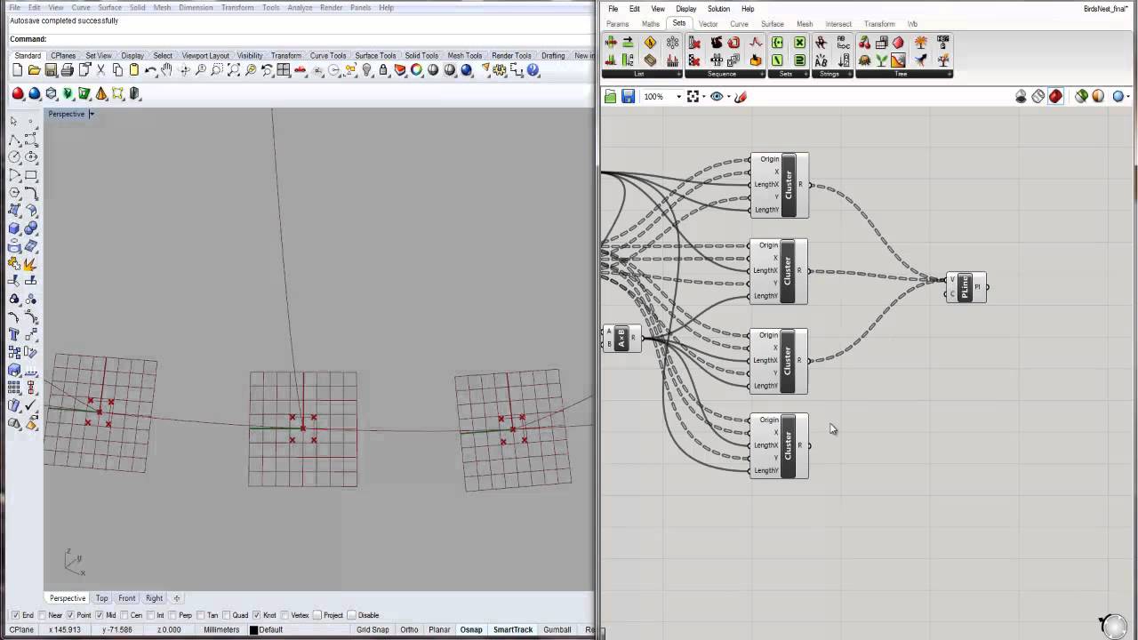Toggle the Mid osnap checkbox
The width and height of the screenshot is (1138, 640).
coord(100,615)
